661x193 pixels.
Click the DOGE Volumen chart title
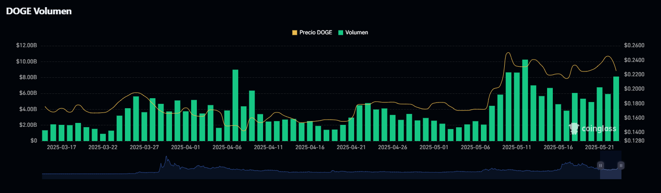pyautogui.click(x=39, y=11)
